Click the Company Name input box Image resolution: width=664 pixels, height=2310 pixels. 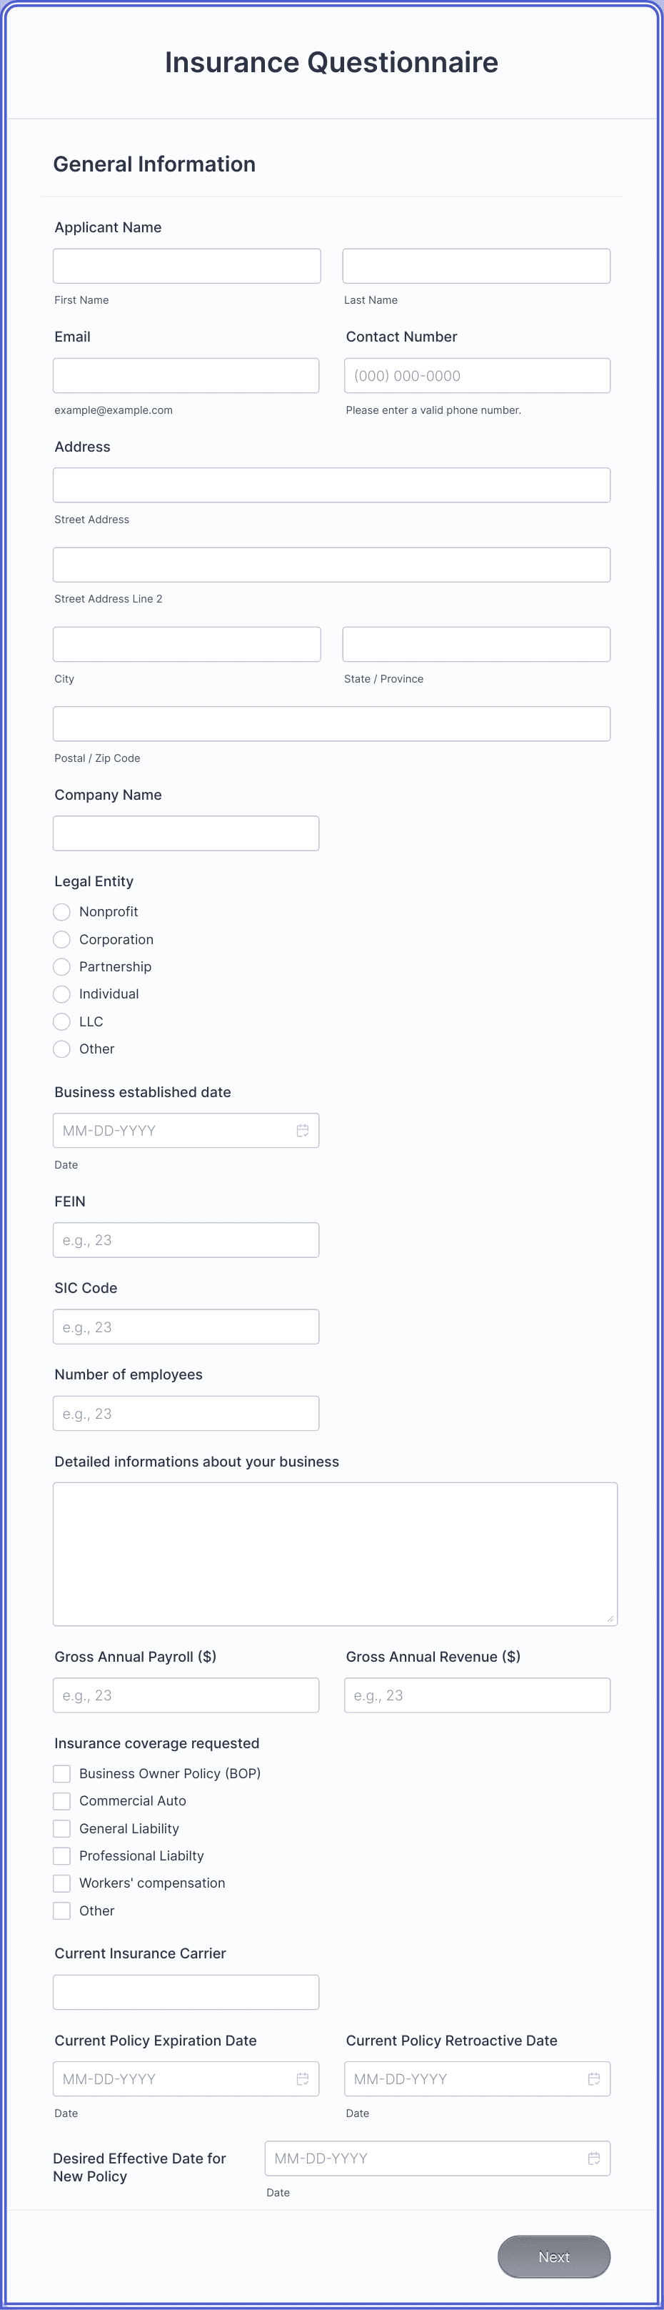[x=186, y=833]
